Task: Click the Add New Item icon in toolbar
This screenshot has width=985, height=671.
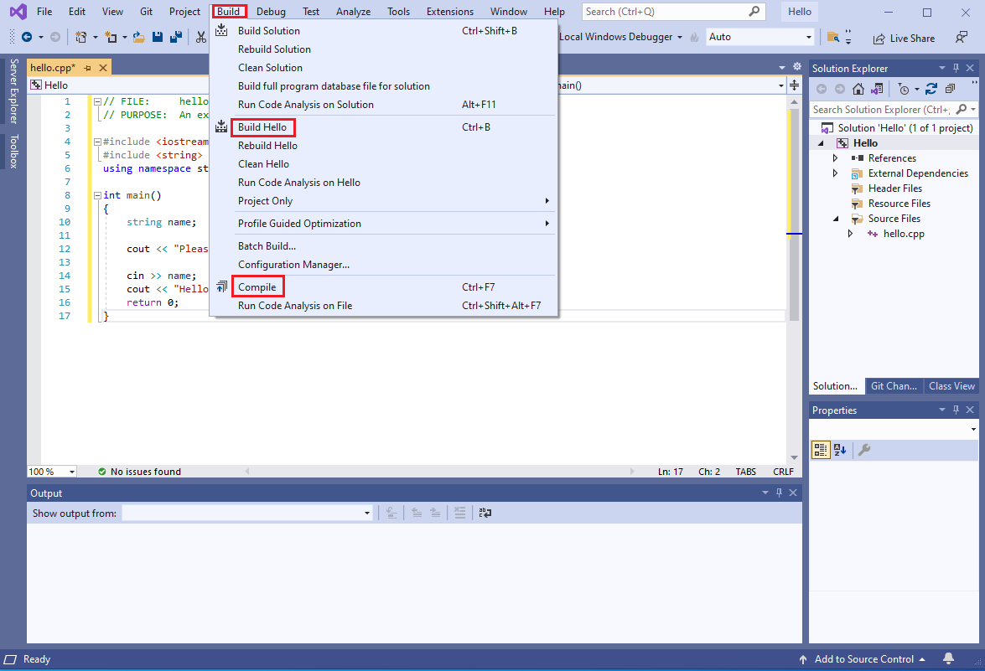Action: (111, 37)
